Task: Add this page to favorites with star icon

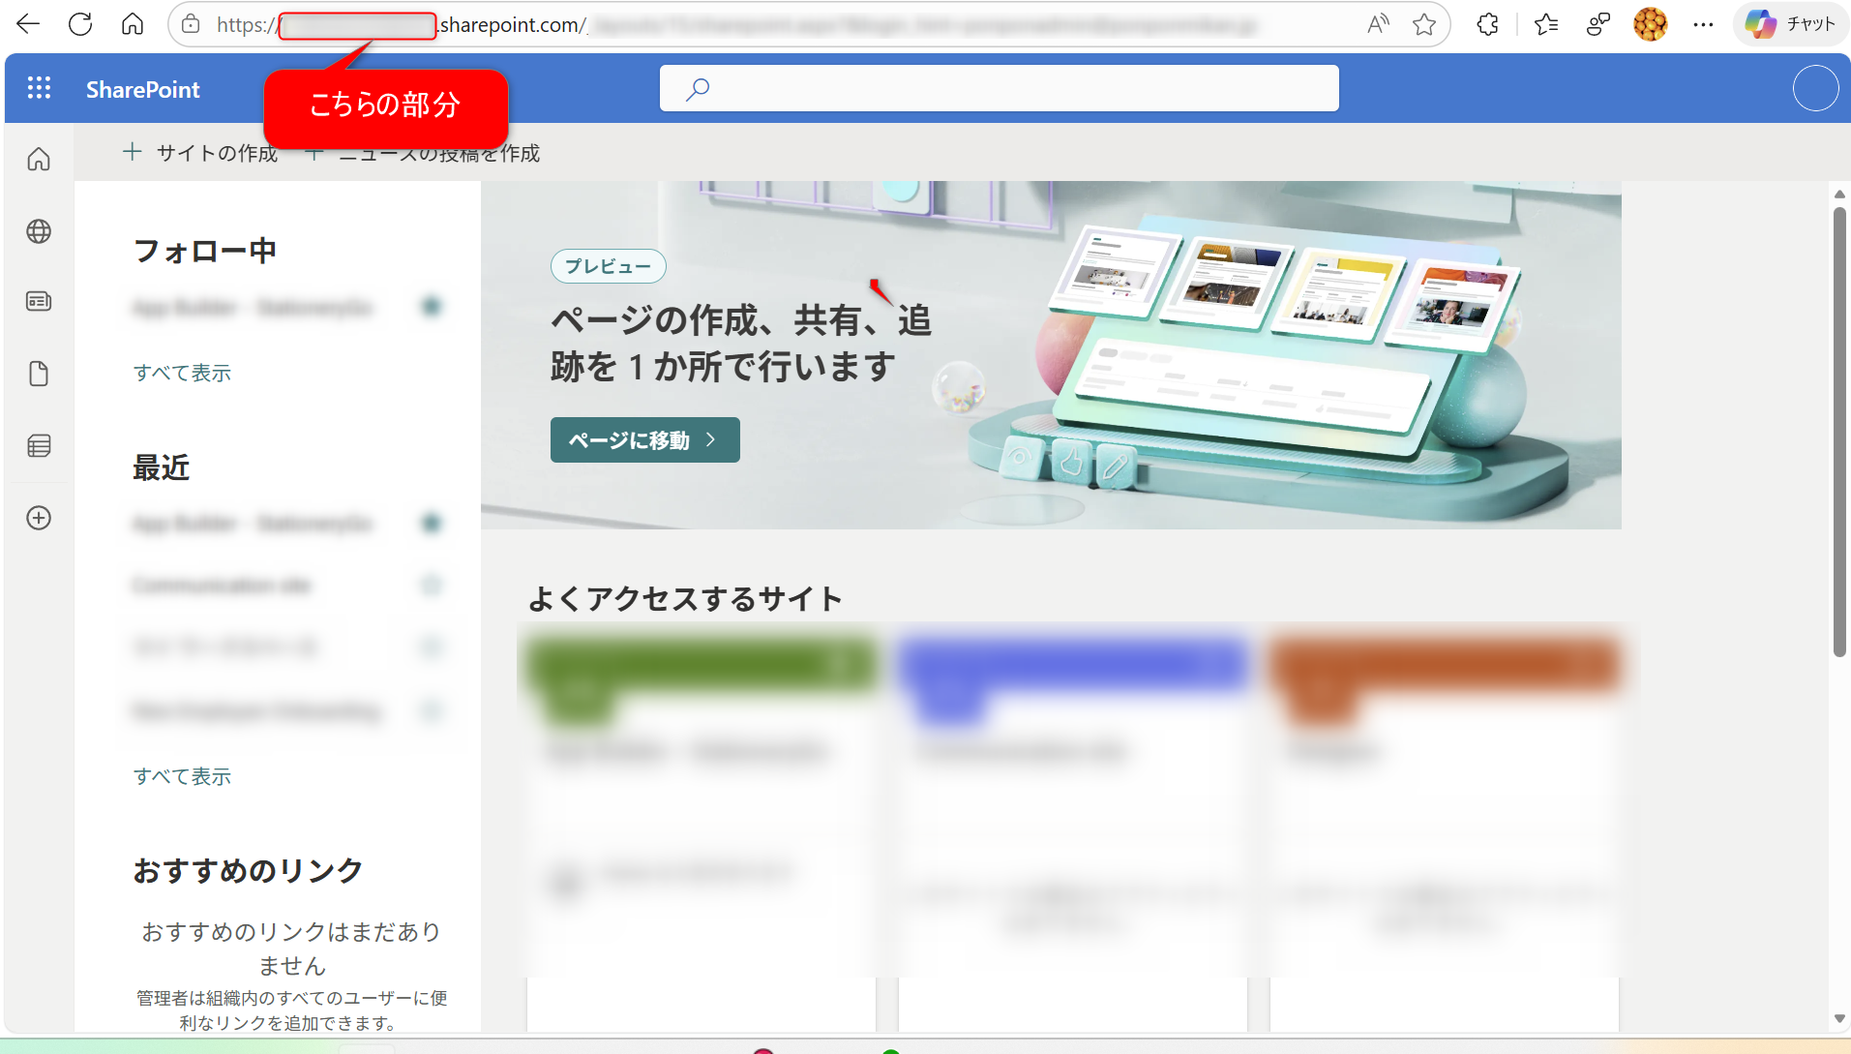Action: click(1424, 24)
